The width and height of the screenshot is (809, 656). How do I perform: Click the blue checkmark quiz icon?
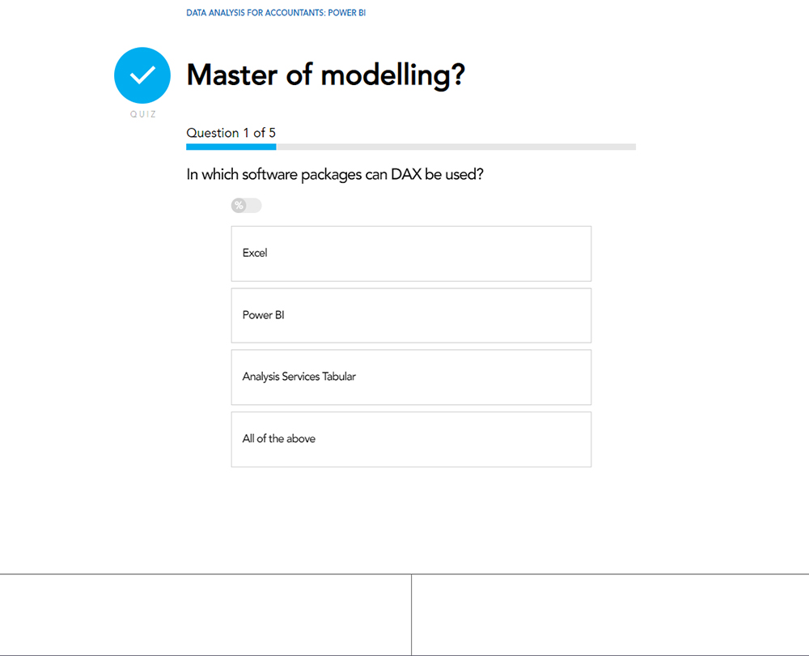coord(142,75)
